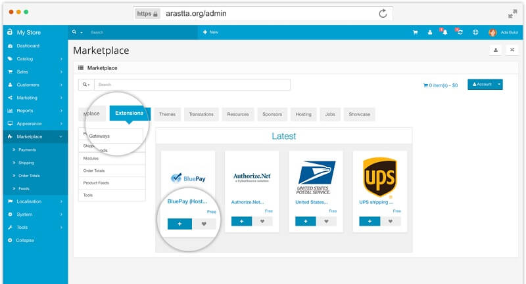Image resolution: width=526 pixels, height=284 pixels.
Task: Open the Account dropdown arrow
Action: point(499,85)
